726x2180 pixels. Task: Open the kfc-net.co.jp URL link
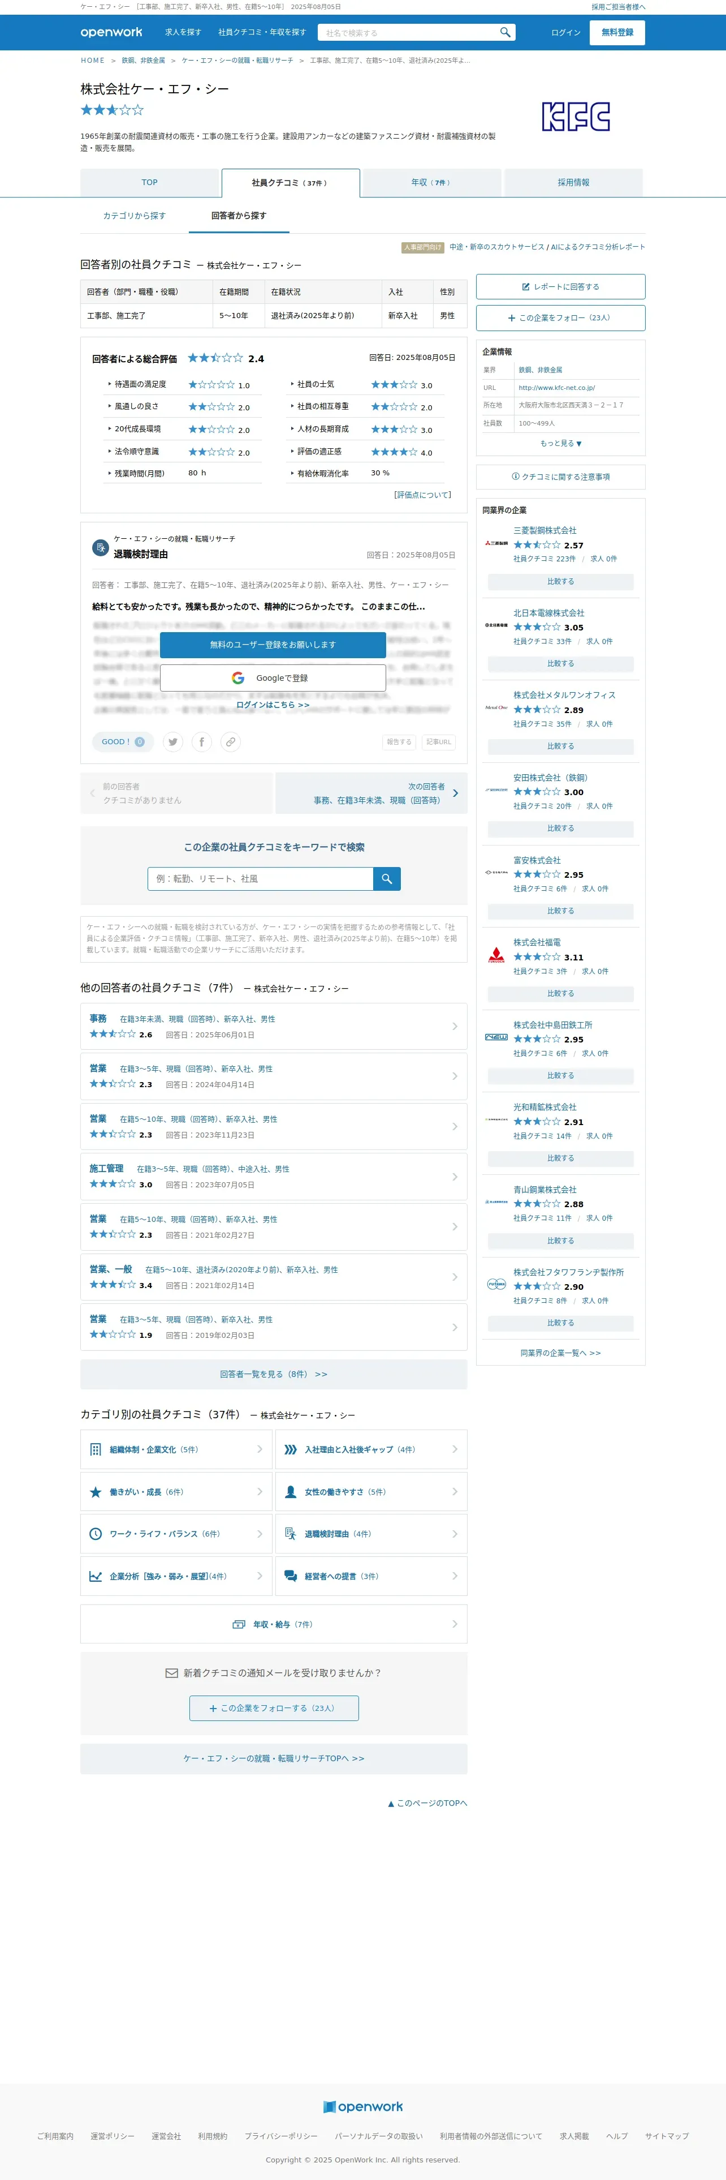click(556, 388)
